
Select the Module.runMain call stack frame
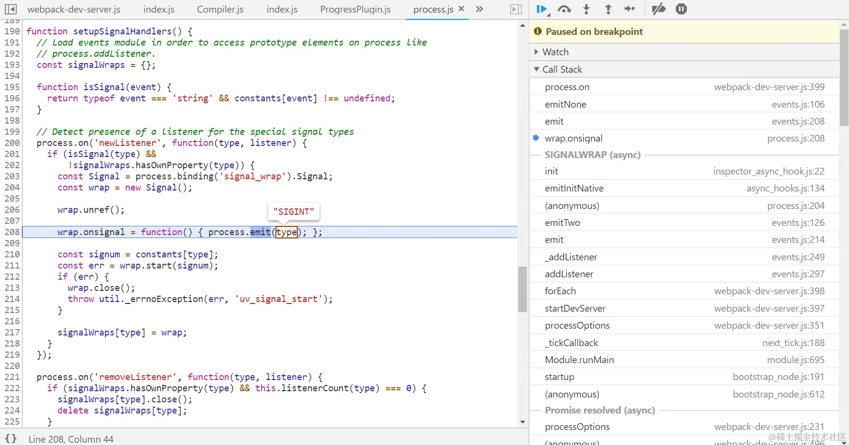(684, 360)
